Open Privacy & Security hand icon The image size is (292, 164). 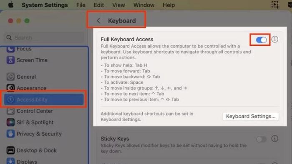point(10,134)
